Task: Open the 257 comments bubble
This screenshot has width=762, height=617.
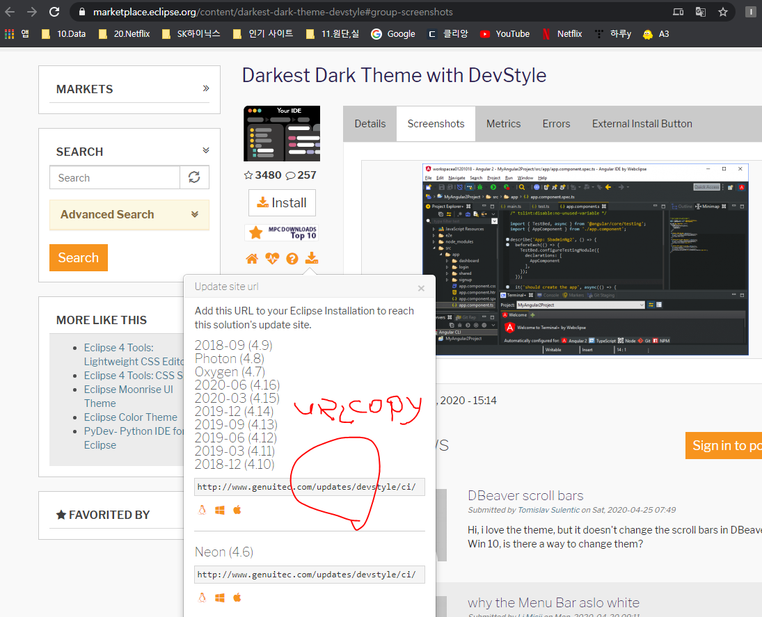Action: (301, 175)
